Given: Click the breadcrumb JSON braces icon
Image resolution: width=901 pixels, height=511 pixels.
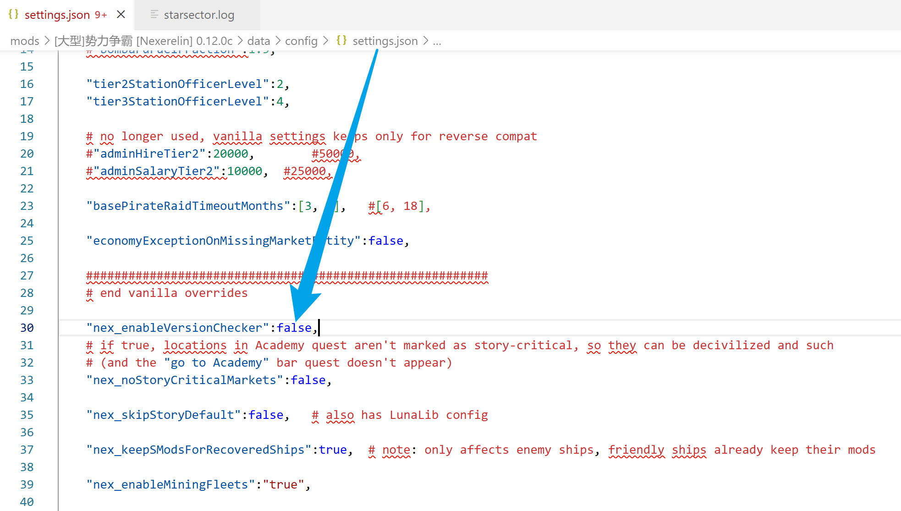Looking at the screenshot, I should 341,41.
